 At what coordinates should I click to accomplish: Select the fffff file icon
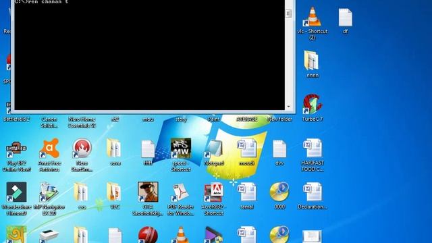click(148, 148)
